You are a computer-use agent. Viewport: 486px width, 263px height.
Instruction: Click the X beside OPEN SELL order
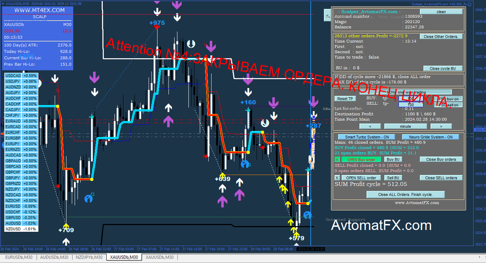click(337, 178)
